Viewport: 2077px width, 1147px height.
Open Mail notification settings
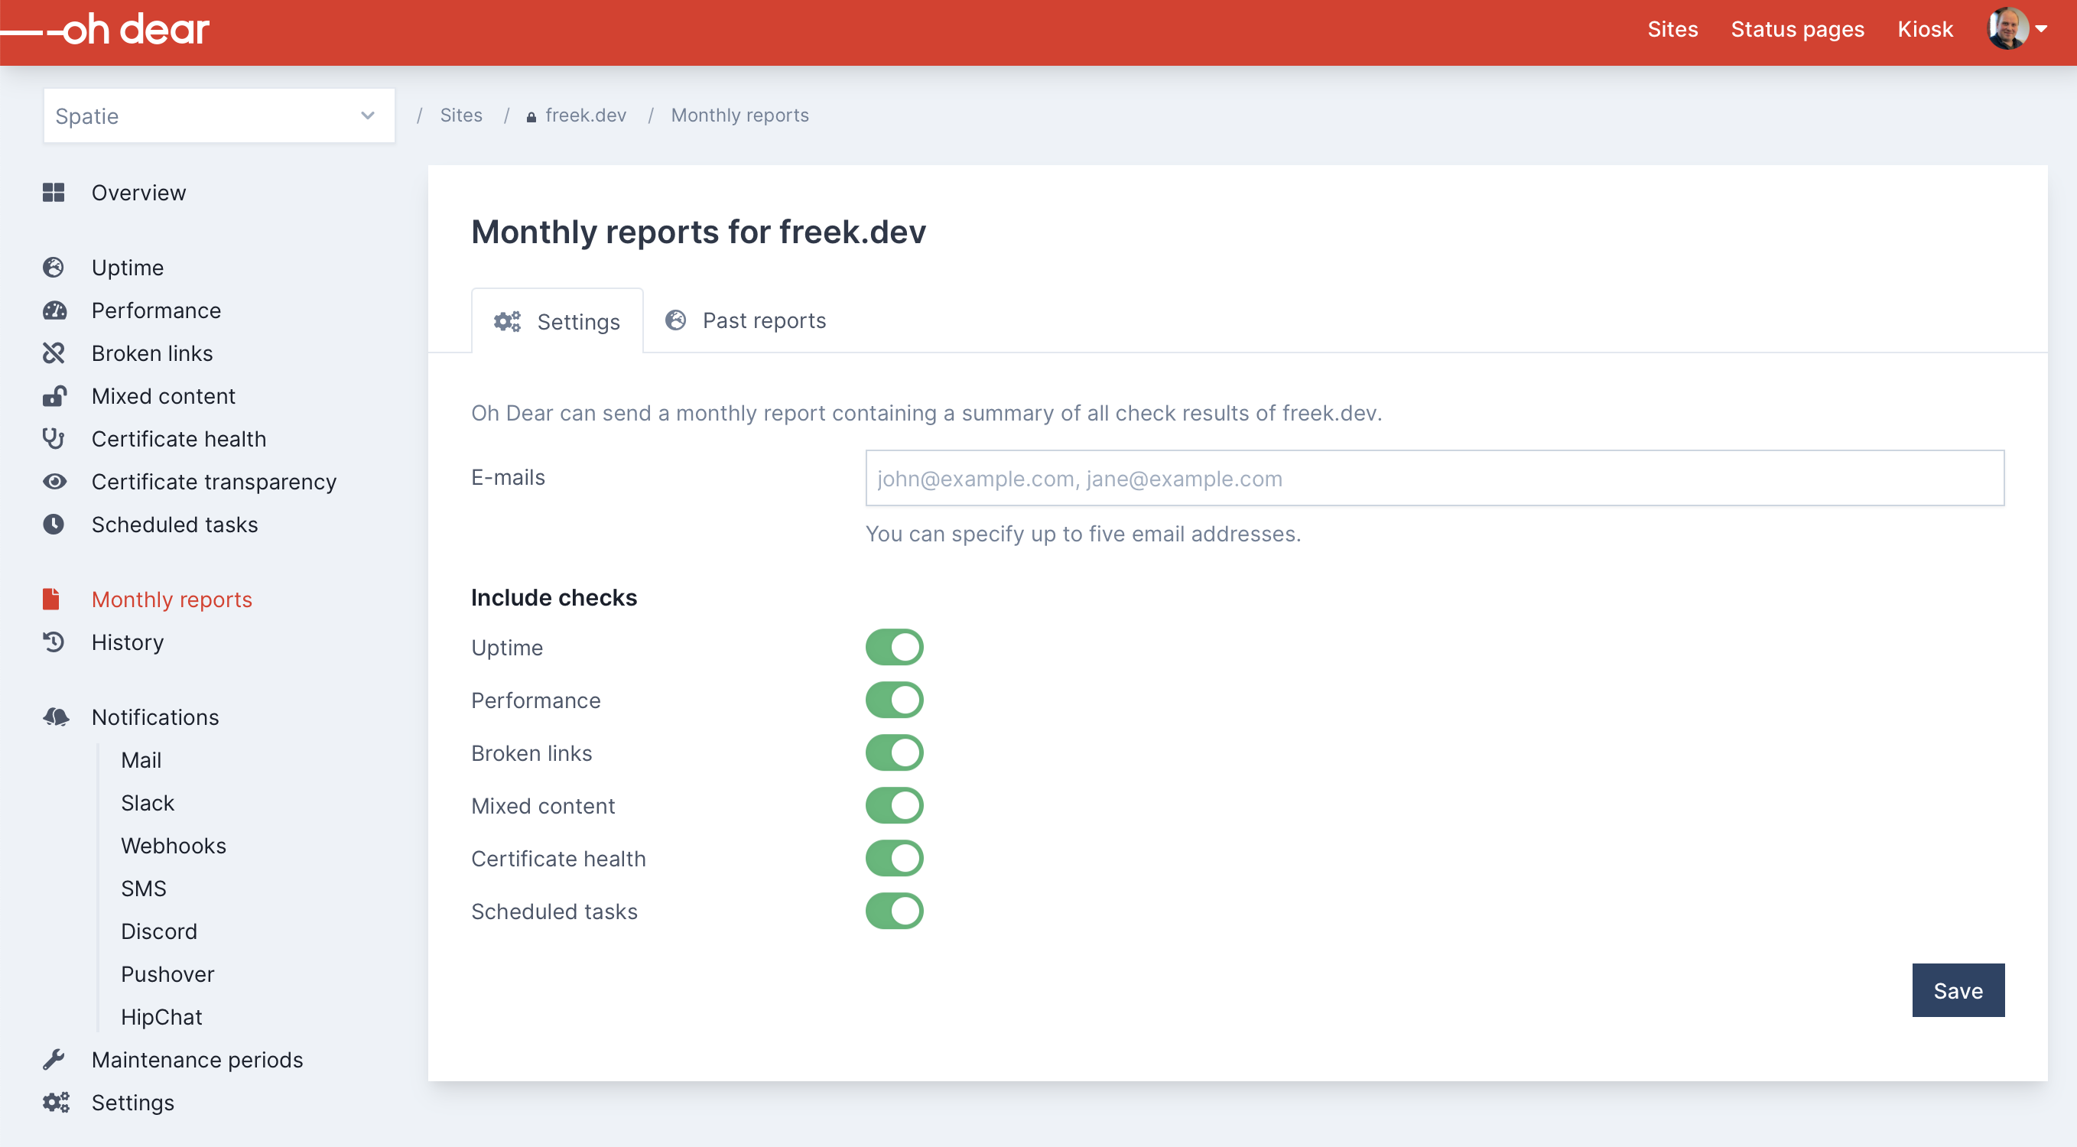[141, 759]
